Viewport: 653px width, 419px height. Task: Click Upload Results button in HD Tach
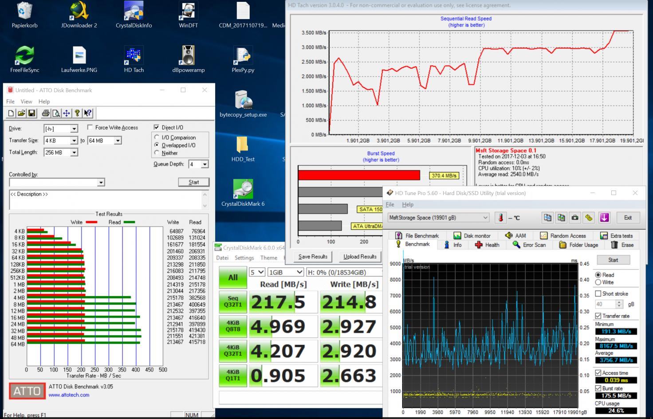click(360, 257)
